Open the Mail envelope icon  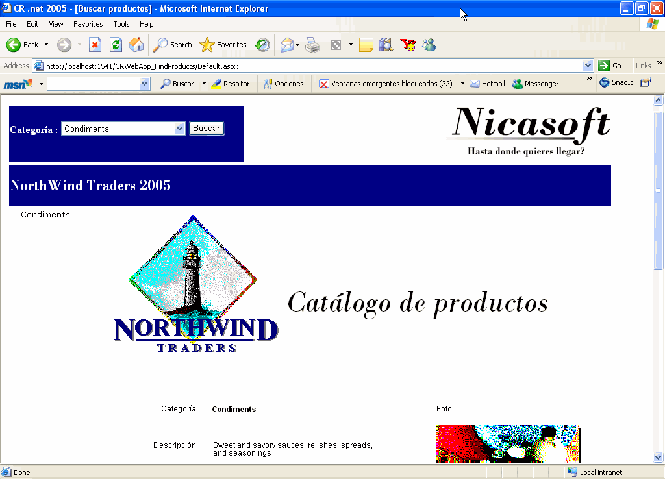pyautogui.click(x=287, y=45)
